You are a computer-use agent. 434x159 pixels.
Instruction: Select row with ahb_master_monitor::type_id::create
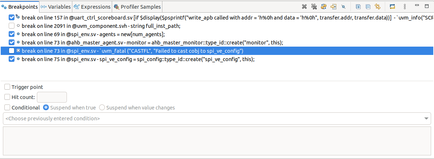217,42
